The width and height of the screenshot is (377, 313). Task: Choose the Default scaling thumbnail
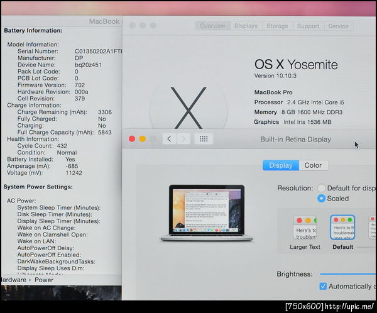tap(342, 228)
